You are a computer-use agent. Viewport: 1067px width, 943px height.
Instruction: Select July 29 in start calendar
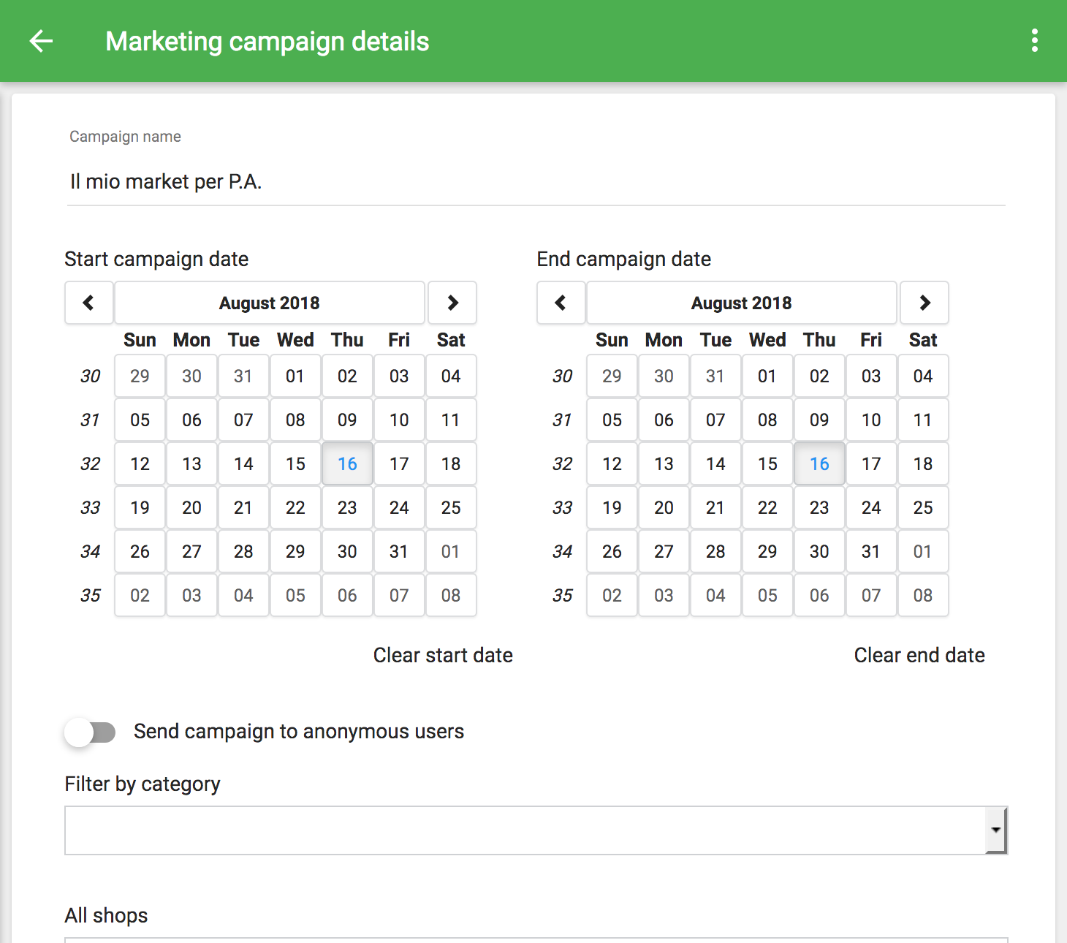(140, 376)
